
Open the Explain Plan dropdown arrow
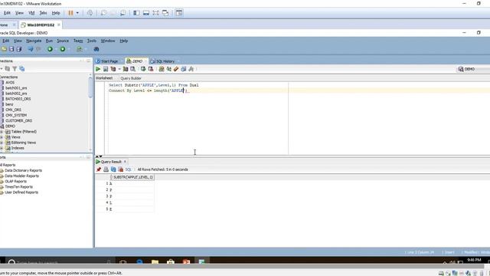[119, 69]
